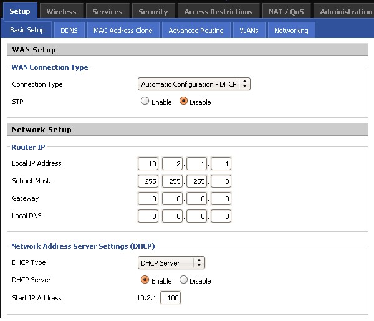Click Subnet Mask third octet field
374x321 pixels.
pyautogui.click(x=196, y=181)
